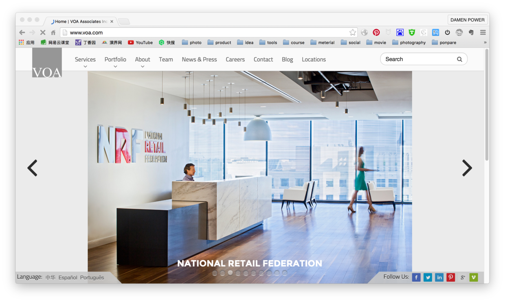Open the Careers page

click(x=235, y=59)
